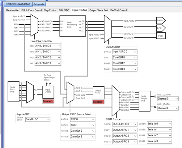
Task: Open the ADC_SDATA1 channel dropdown
Action: (x=168, y=108)
